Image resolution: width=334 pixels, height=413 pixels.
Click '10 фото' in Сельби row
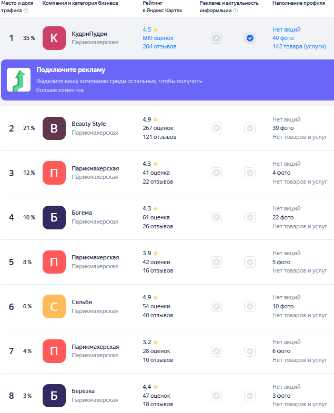coord(283,306)
